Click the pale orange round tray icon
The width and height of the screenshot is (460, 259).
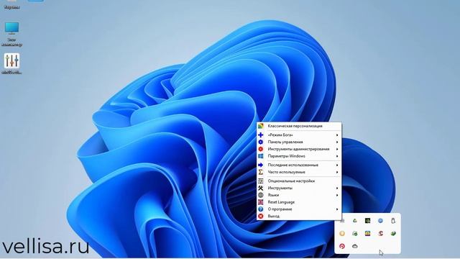pyautogui.click(x=342, y=233)
